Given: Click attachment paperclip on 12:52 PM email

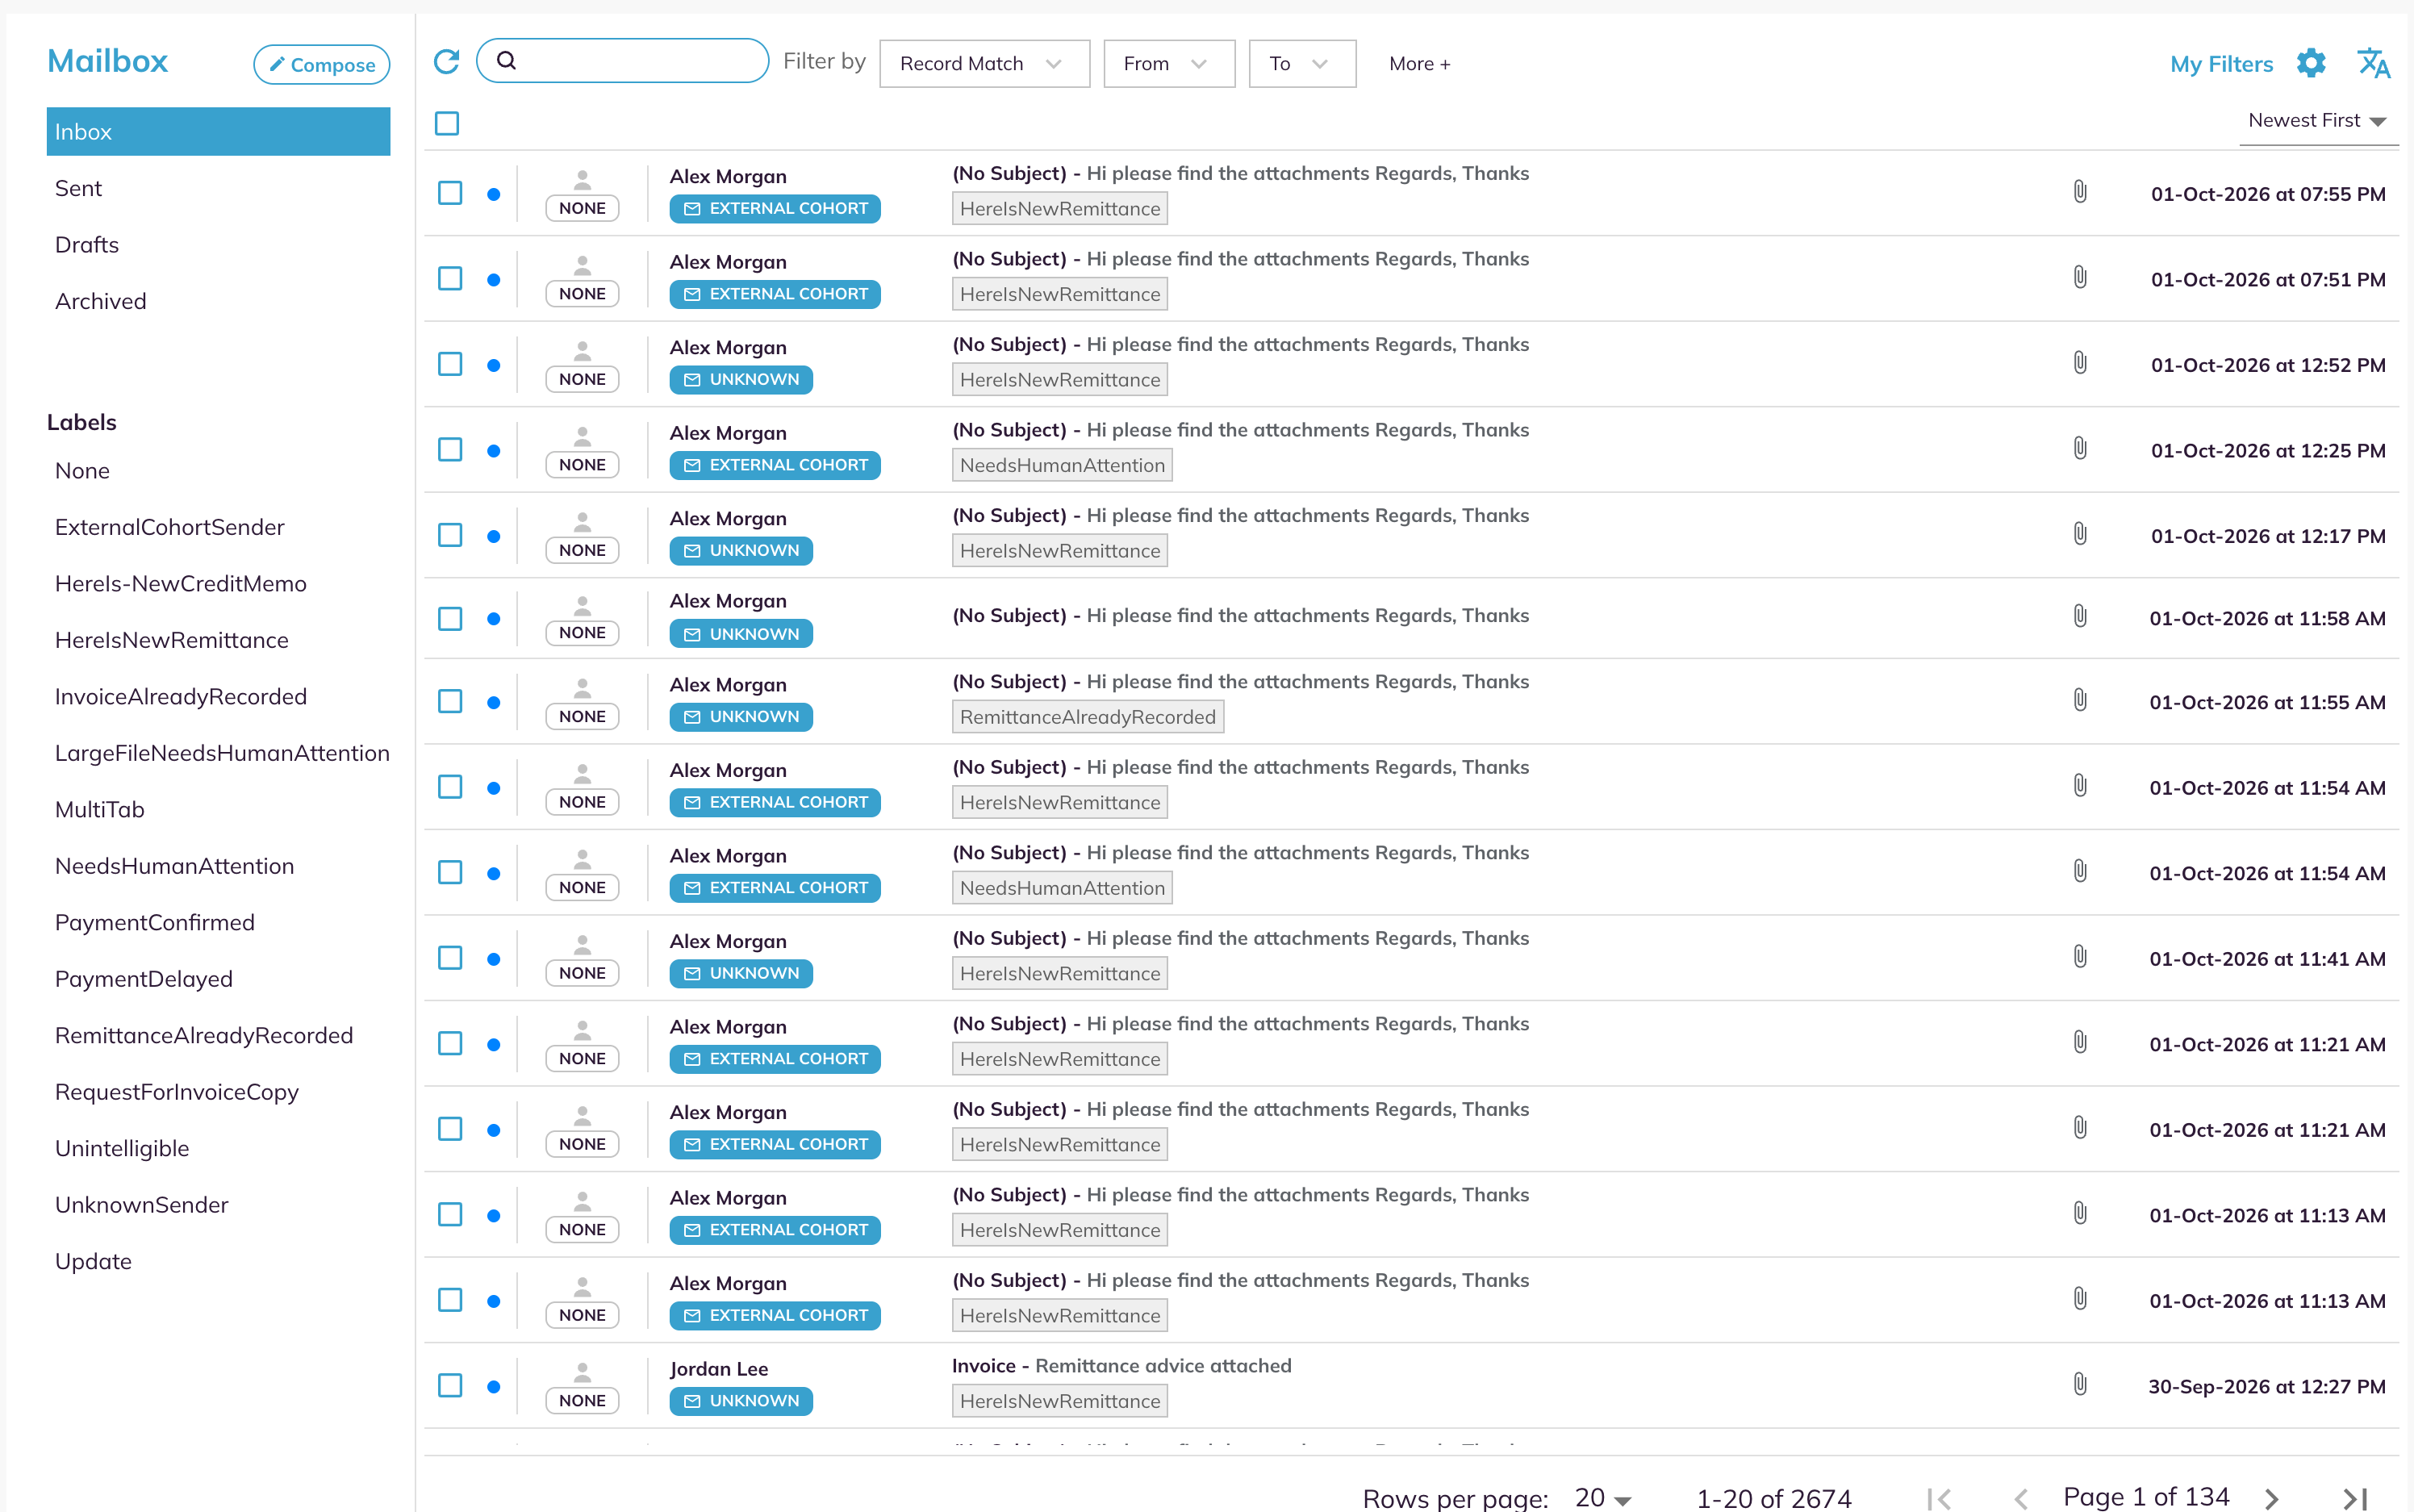Looking at the screenshot, I should tap(2080, 362).
